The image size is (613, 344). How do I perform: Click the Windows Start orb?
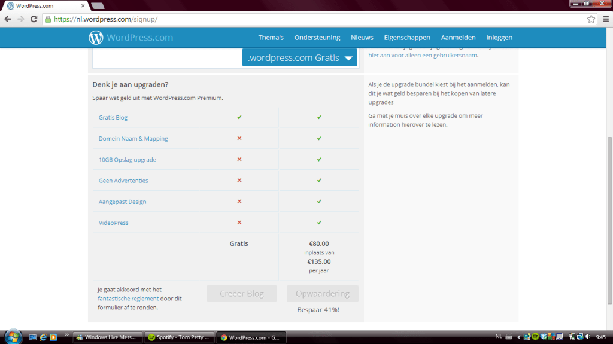[12, 337]
